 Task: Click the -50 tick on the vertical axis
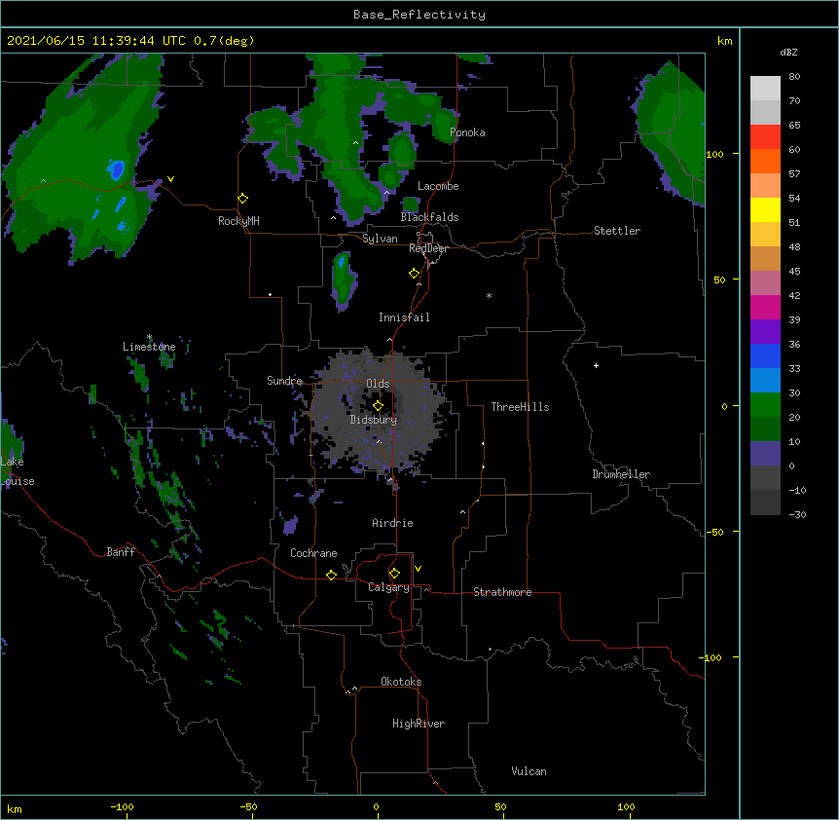[714, 532]
